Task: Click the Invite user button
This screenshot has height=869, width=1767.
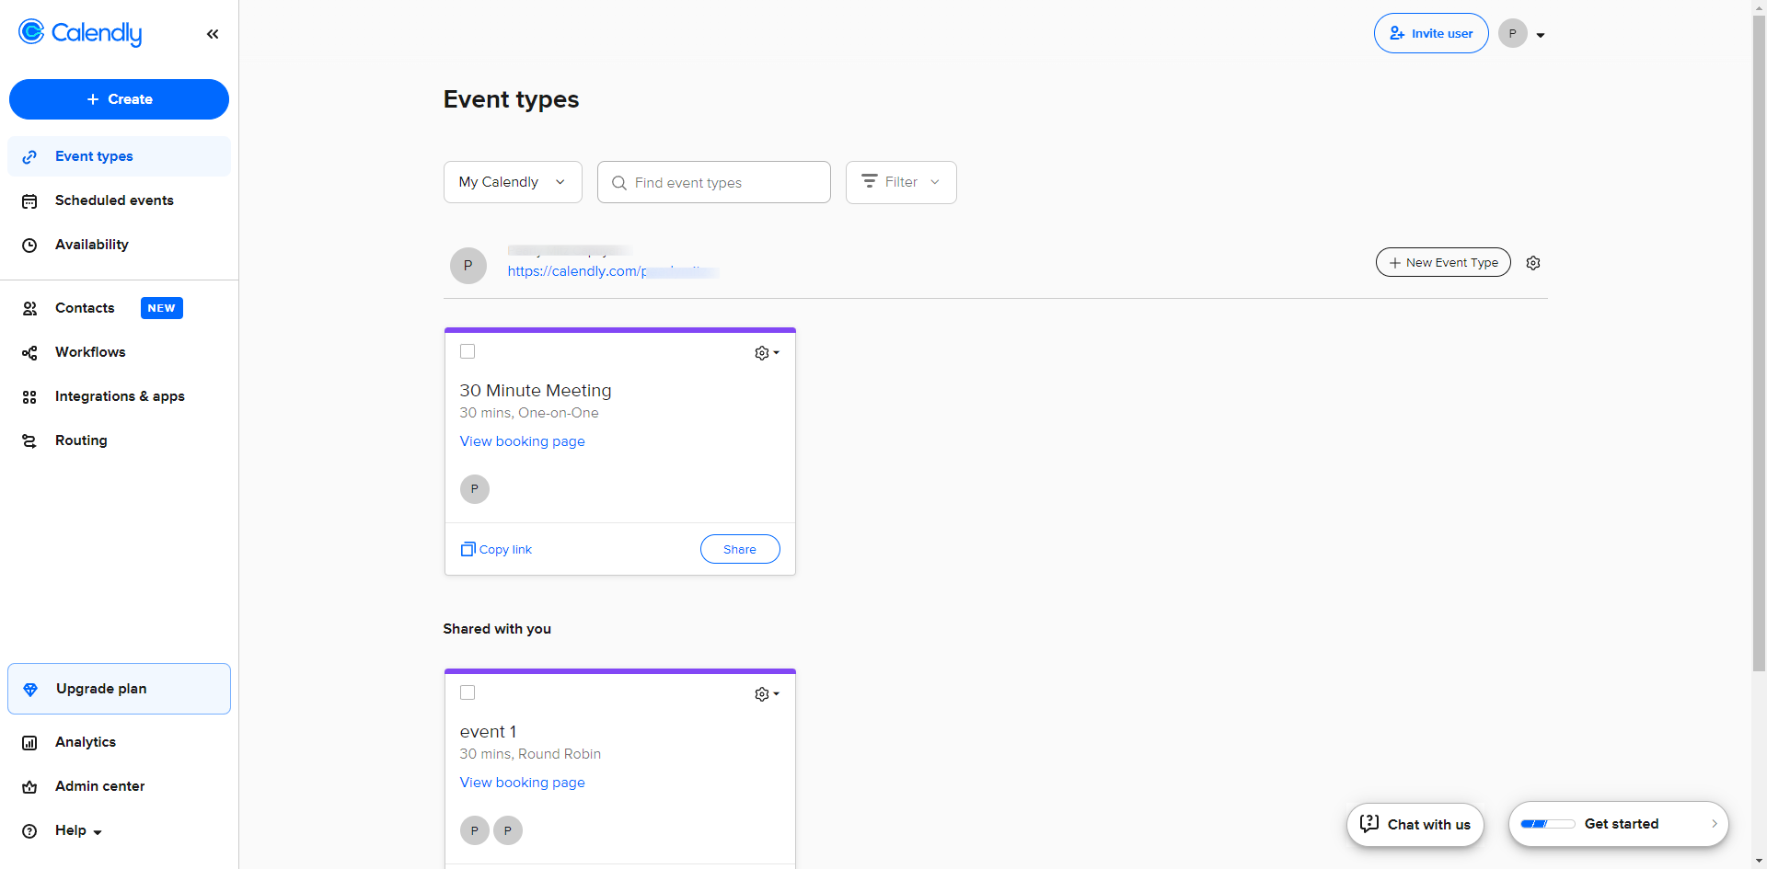Action: pos(1431,33)
